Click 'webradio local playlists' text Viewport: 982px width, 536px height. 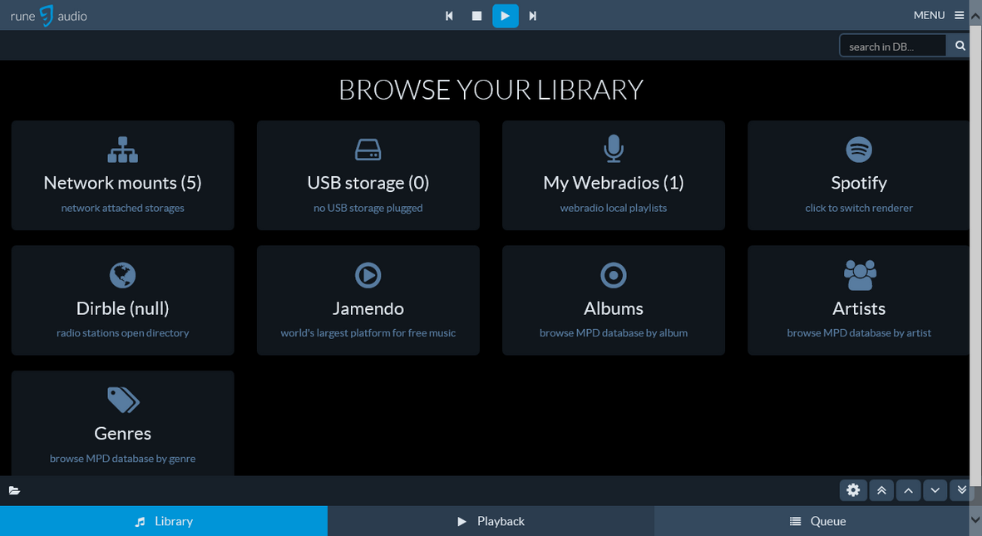pyautogui.click(x=614, y=208)
